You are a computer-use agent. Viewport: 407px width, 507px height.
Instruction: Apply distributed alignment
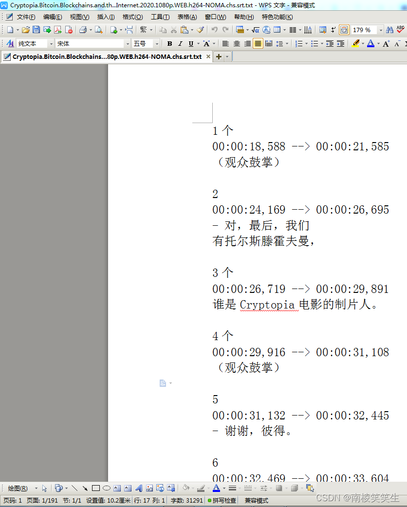[x=269, y=44]
